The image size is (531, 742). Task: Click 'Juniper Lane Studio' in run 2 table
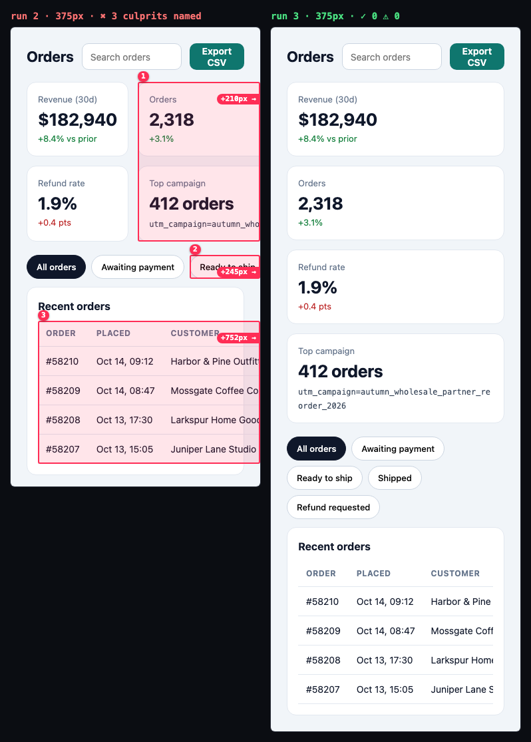214,449
